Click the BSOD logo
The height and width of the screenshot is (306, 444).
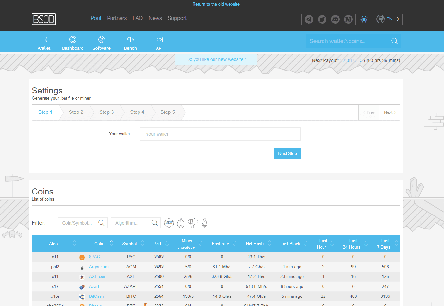pos(44,20)
